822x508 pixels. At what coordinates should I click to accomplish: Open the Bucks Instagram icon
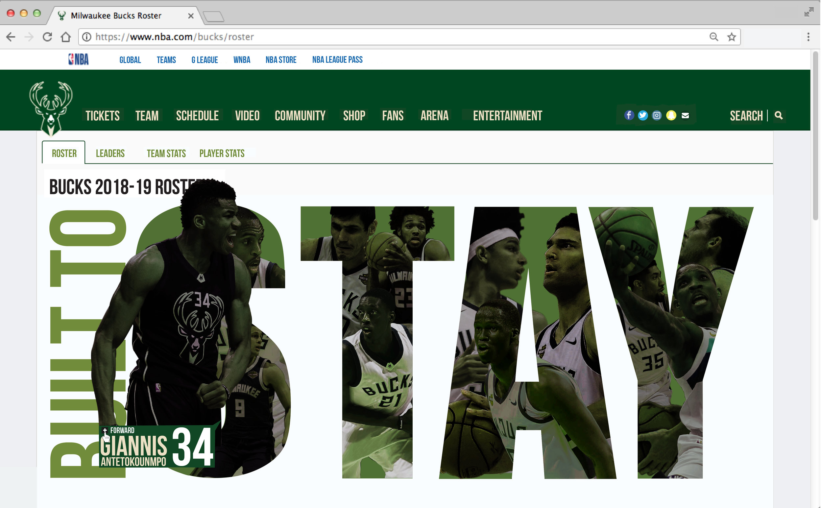tap(657, 115)
